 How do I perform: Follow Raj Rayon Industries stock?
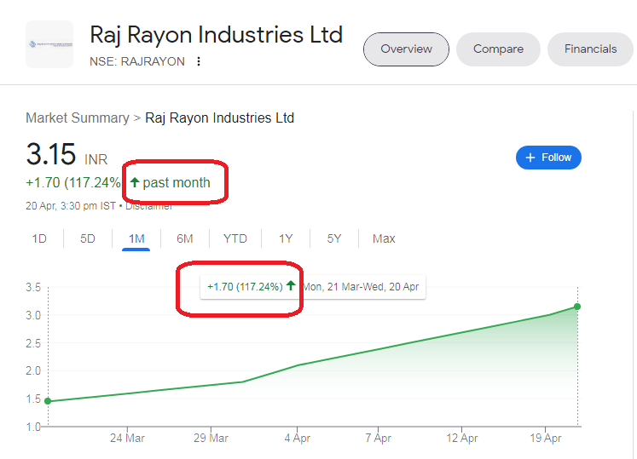tap(548, 158)
